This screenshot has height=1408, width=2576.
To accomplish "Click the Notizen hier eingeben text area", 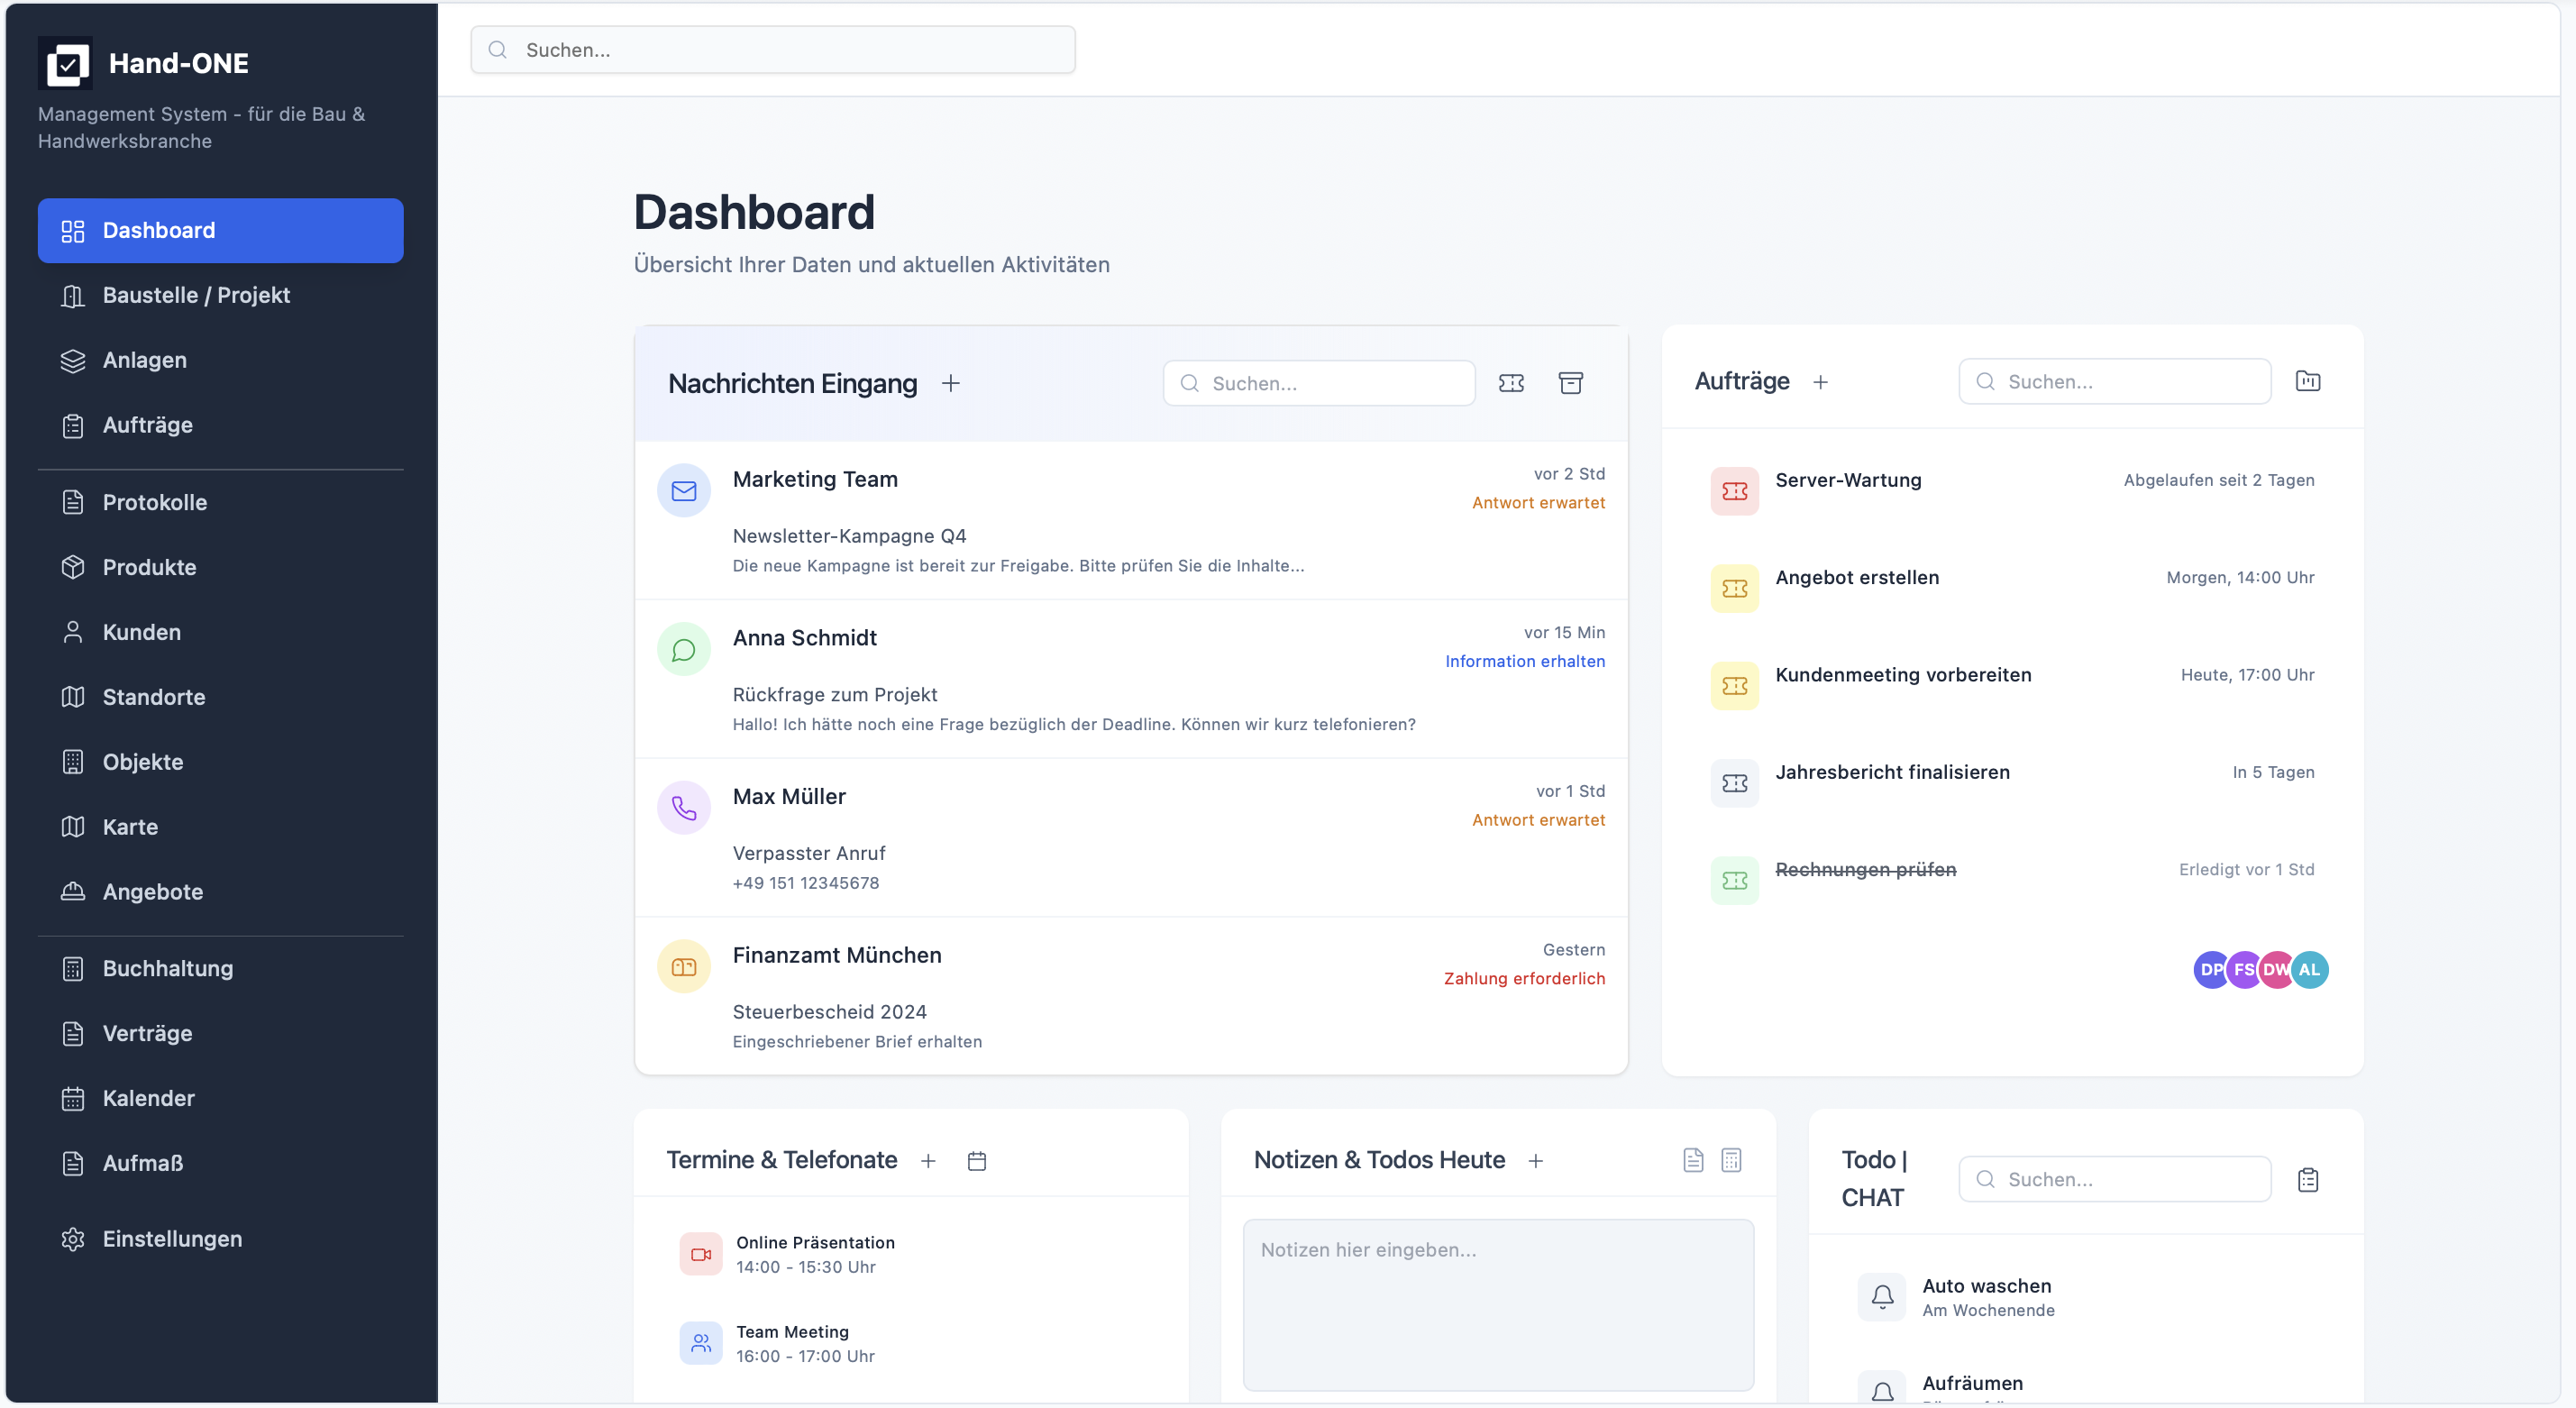I will click(x=1497, y=1303).
